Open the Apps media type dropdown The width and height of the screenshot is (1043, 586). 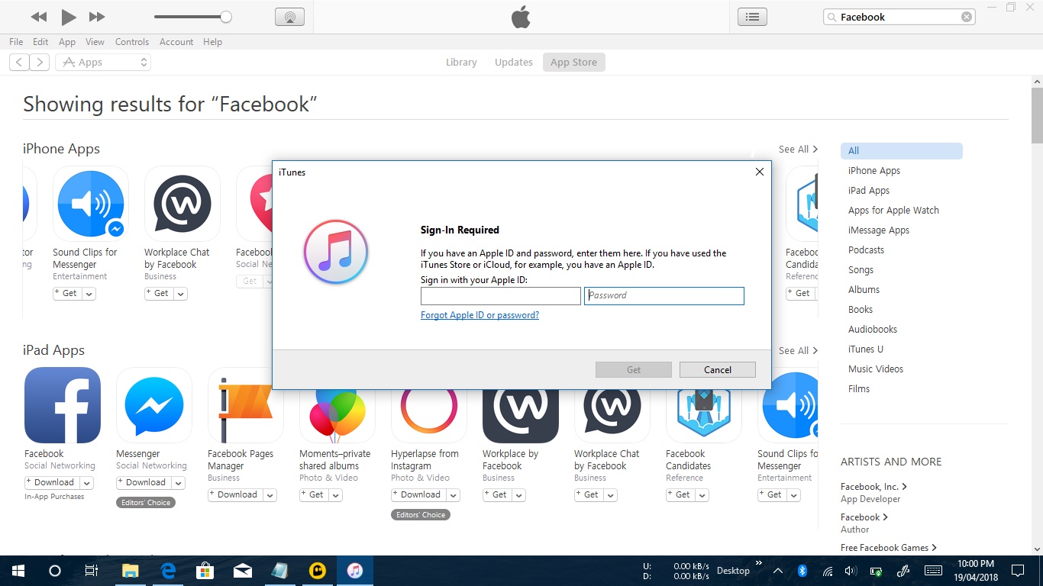pos(103,63)
